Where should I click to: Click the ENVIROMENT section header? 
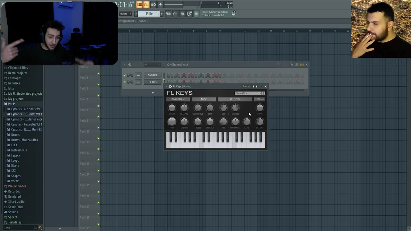pos(178,99)
